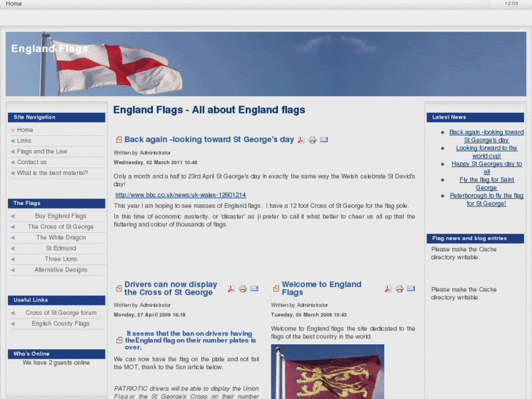Click print icon for Welcome article
The width and height of the screenshot is (532, 399).
tap(400, 288)
